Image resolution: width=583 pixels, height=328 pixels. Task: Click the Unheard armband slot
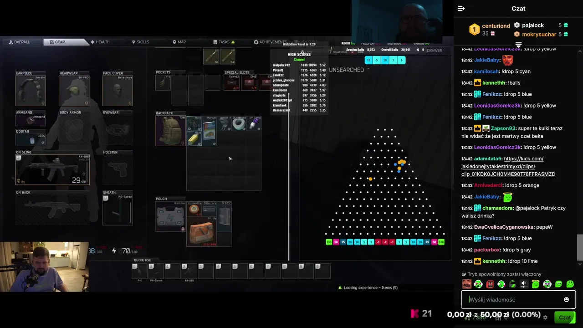click(31, 120)
